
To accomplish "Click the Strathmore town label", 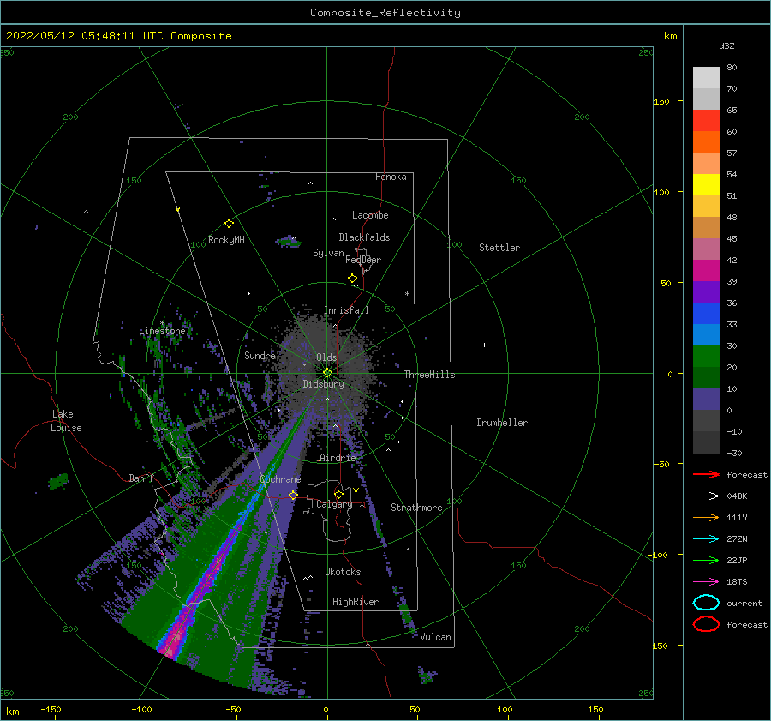I will click(x=416, y=508).
